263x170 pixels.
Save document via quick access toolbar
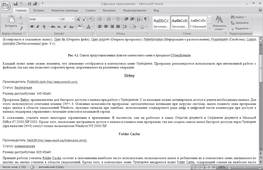(x=15, y=3)
